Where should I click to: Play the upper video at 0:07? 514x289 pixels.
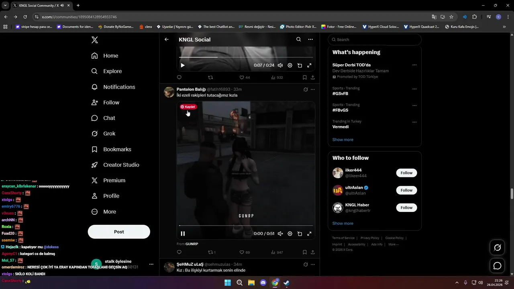tap(183, 65)
